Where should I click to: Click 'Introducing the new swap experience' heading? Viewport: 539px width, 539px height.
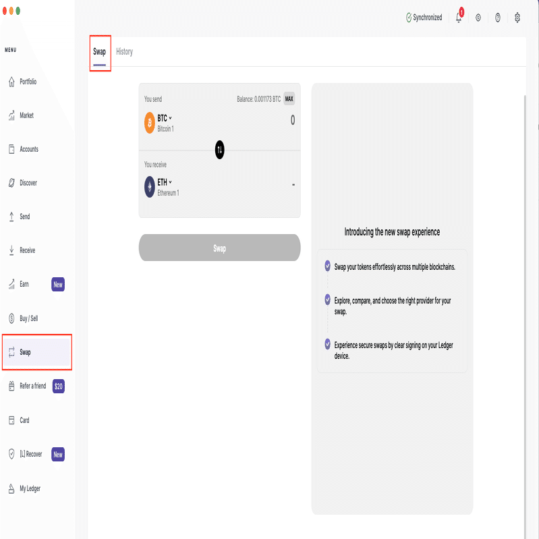pos(392,232)
